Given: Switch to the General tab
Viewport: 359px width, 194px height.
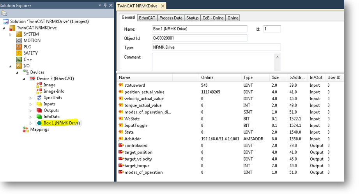Looking at the screenshot, I should tap(128, 17).
